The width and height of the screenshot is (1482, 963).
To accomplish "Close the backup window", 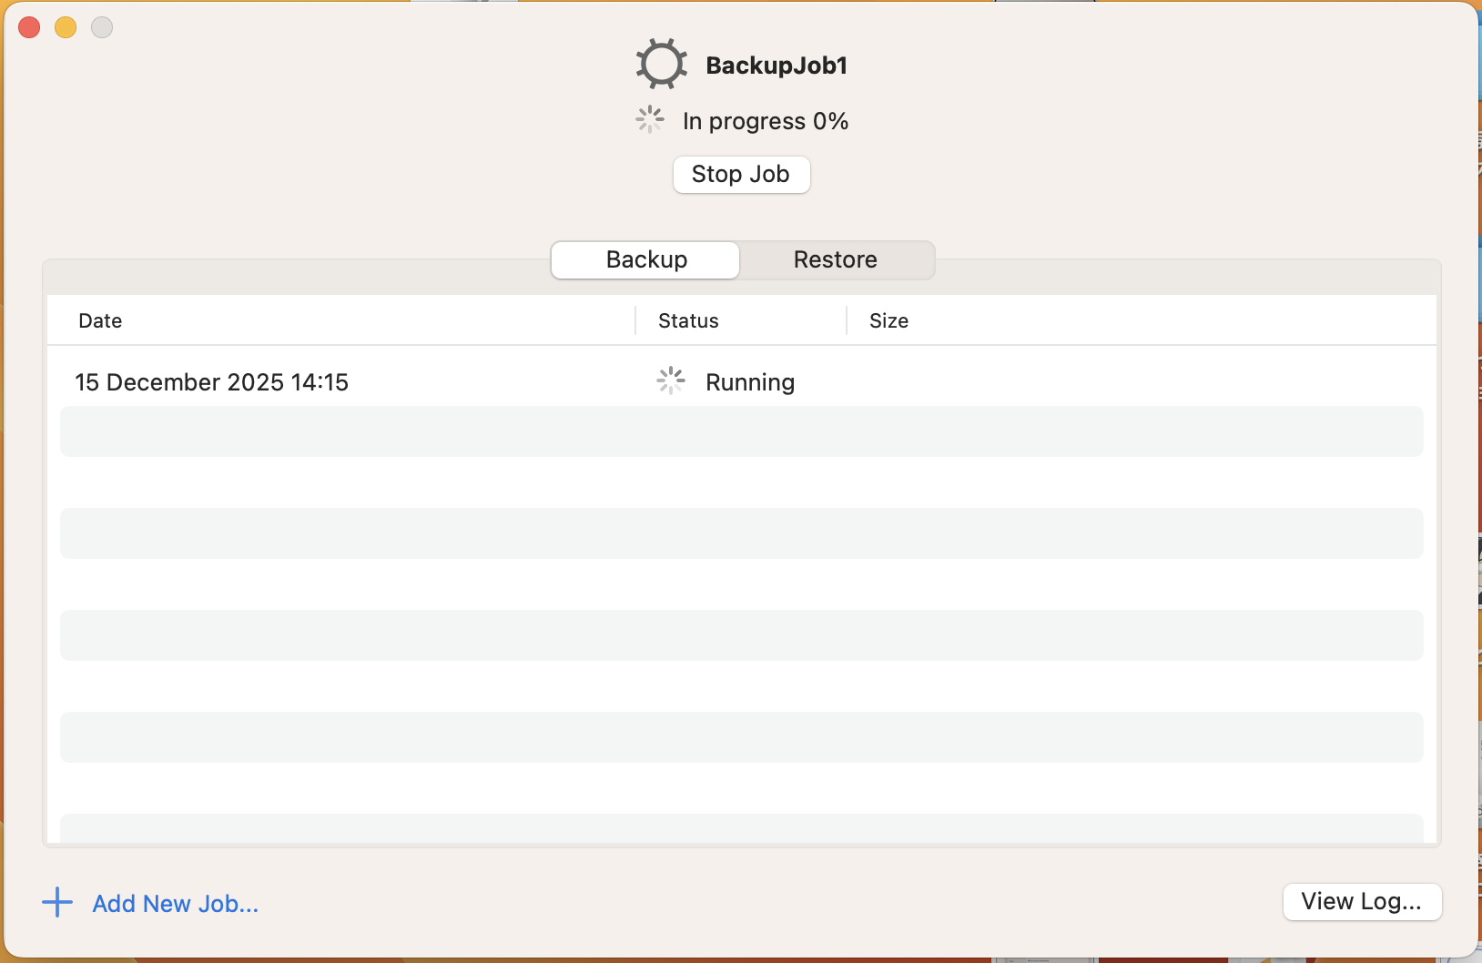I will (x=29, y=27).
